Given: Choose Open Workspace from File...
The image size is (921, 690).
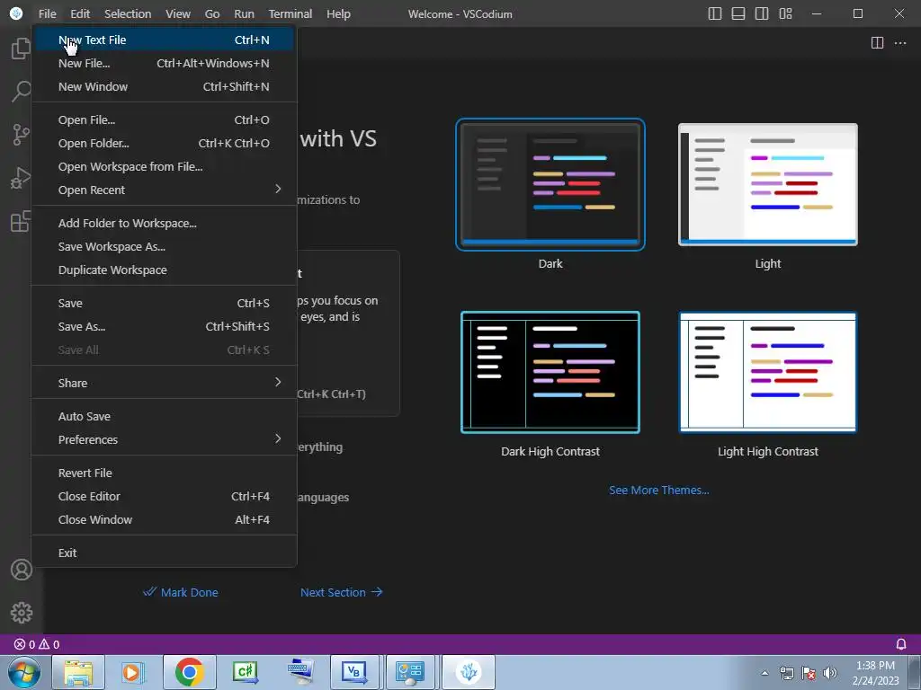Looking at the screenshot, I should (164, 167).
